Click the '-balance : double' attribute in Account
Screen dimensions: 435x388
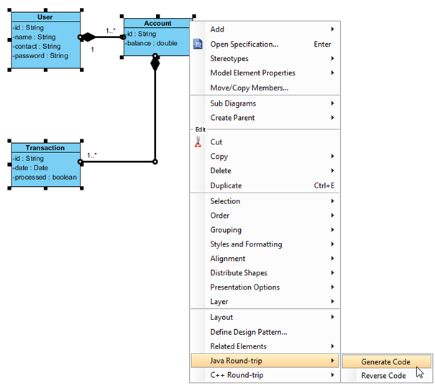(151, 43)
